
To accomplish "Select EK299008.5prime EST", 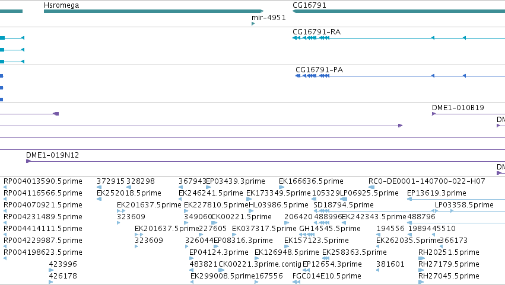I will coord(223,276).
